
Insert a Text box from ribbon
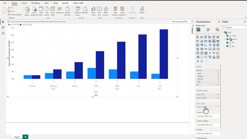(99, 11)
